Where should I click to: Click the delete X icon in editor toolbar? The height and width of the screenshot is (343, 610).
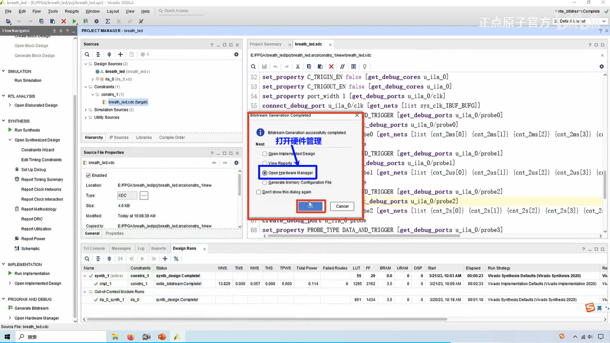(331, 67)
